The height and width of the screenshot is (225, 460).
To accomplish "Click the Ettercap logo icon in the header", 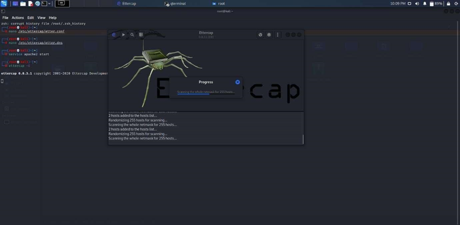I will pos(114,34).
